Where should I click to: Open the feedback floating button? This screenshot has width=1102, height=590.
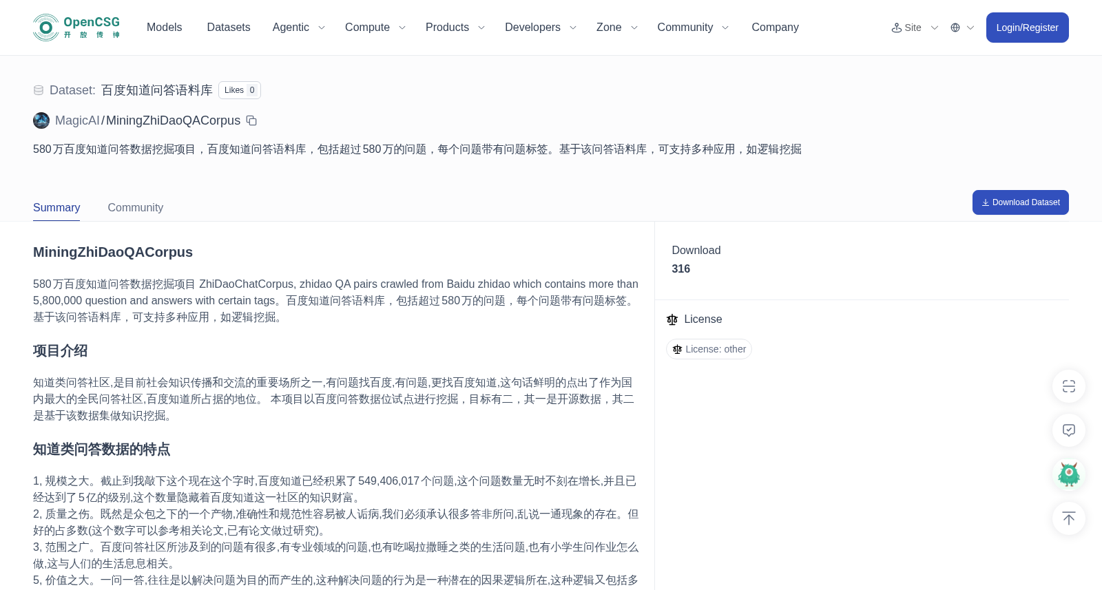1069,430
